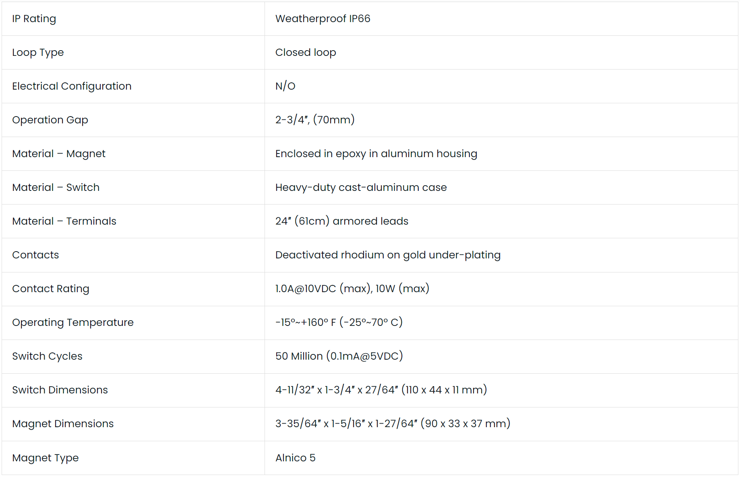Select the 1.0A@10VDC contact rating value
This screenshot has width=740, height=477.
[352, 289]
